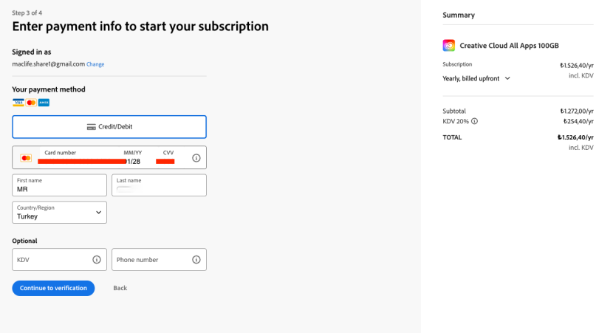Click the info icon in KDV field
Image resolution: width=613 pixels, height=333 pixels.
(97, 260)
